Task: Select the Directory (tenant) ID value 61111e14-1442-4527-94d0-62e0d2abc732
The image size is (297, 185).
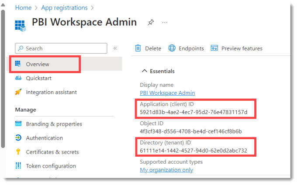Action: pyautogui.click(x=193, y=151)
